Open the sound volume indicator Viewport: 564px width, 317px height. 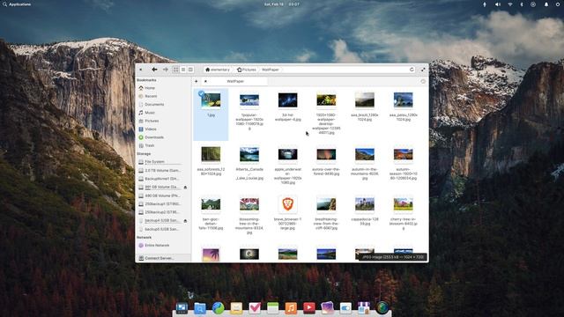pos(498,4)
